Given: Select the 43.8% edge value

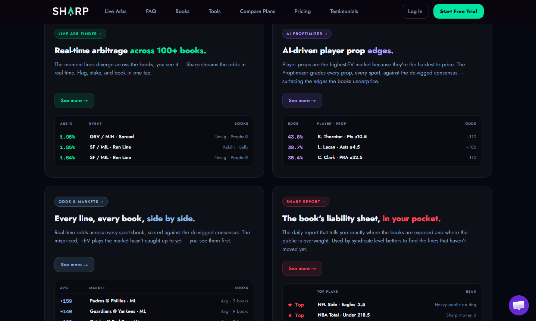Looking at the screenshot, I should pyautogui.click(x=295, y=137).
